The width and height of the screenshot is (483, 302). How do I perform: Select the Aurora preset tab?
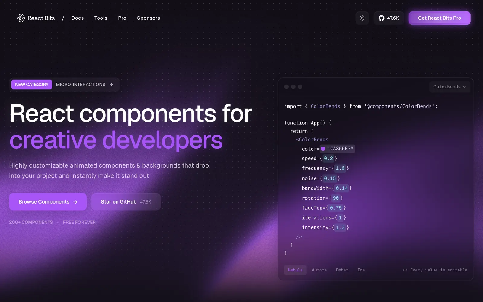[319, 270]
